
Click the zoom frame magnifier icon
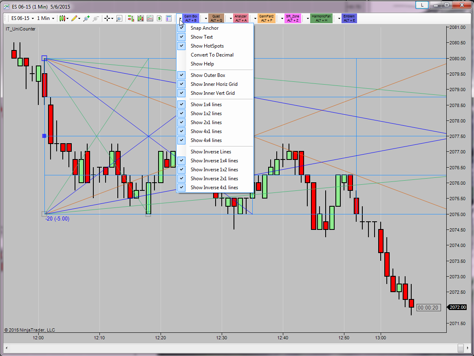point(119,18)
